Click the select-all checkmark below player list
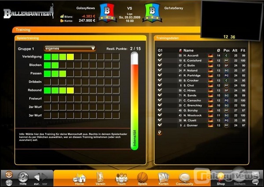264x187 pixels. pyautogui.click(x=160, y=132)
